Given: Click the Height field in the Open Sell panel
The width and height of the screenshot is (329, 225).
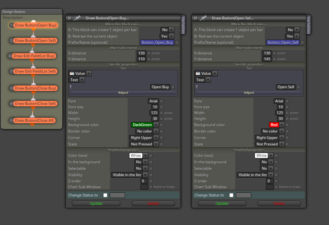Looking at the screenshot, I should coord(280,119).
